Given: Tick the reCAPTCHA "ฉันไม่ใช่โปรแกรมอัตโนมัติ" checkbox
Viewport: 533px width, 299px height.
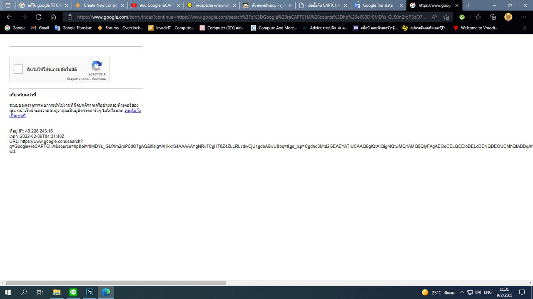Looking at the screenshot, I should [x=18, y=69].
